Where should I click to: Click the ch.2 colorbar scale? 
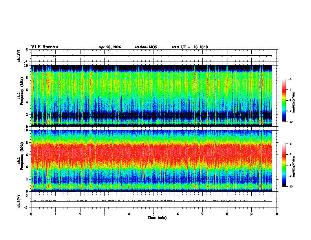pos(284,165)
